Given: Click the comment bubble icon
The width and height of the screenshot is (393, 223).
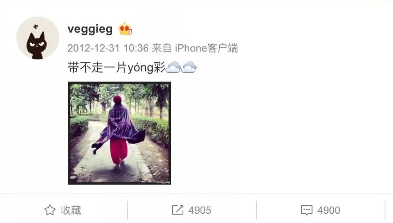Looking at the screenshot, I should click(x=307, y=210).
